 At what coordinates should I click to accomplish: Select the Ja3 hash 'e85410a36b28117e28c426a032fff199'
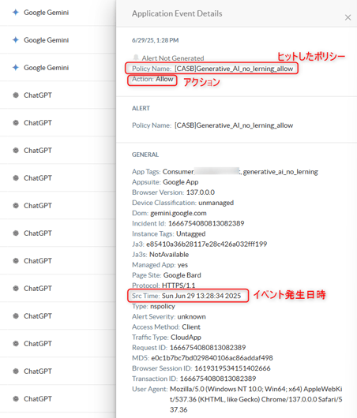206,244
